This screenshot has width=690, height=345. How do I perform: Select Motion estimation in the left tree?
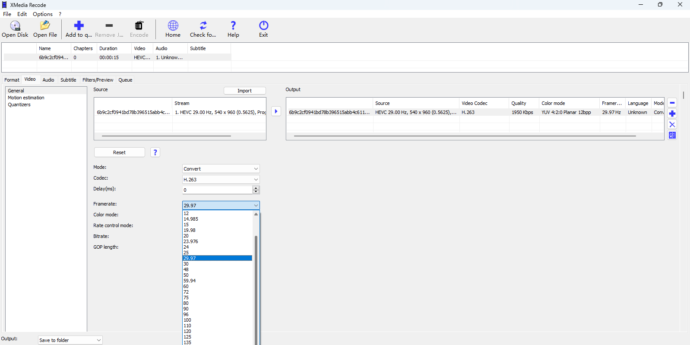point(26,98)
